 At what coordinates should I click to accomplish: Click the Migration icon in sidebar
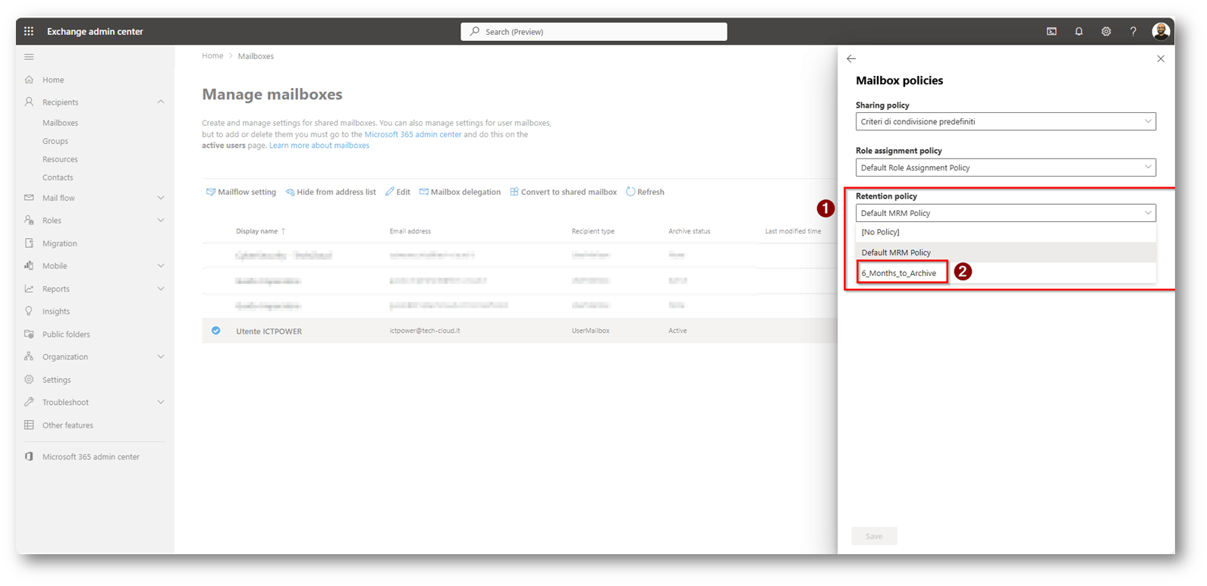(29, 243)
